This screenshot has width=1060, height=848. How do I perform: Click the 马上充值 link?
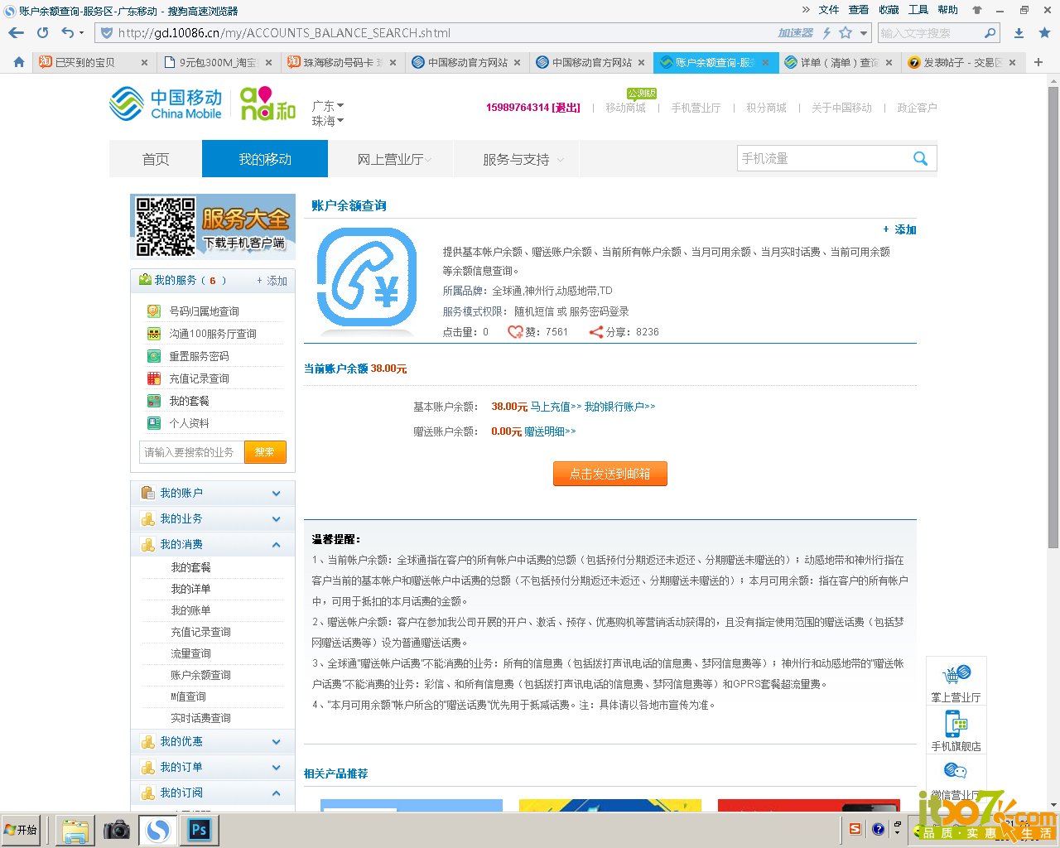coord(556,407)
